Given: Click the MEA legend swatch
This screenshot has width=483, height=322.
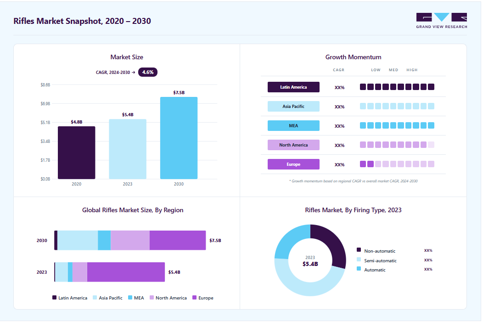Looking at the screenshot, I should [x=130, y=298].
